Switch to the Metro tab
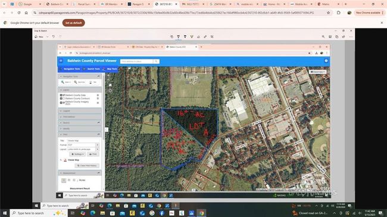Viewport: 387px width, 217px height. 328,4
